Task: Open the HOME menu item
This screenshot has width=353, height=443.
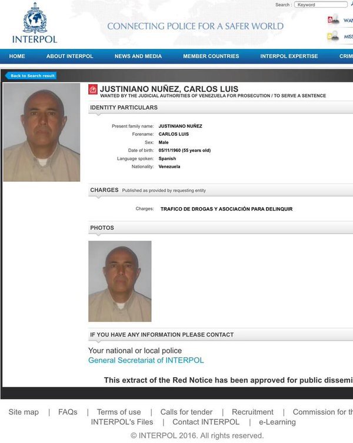Action: coord(17,56)
